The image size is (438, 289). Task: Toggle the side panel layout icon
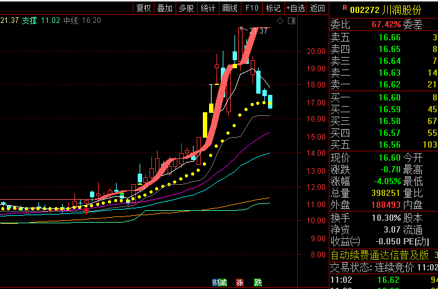click(x=292, y=21)
